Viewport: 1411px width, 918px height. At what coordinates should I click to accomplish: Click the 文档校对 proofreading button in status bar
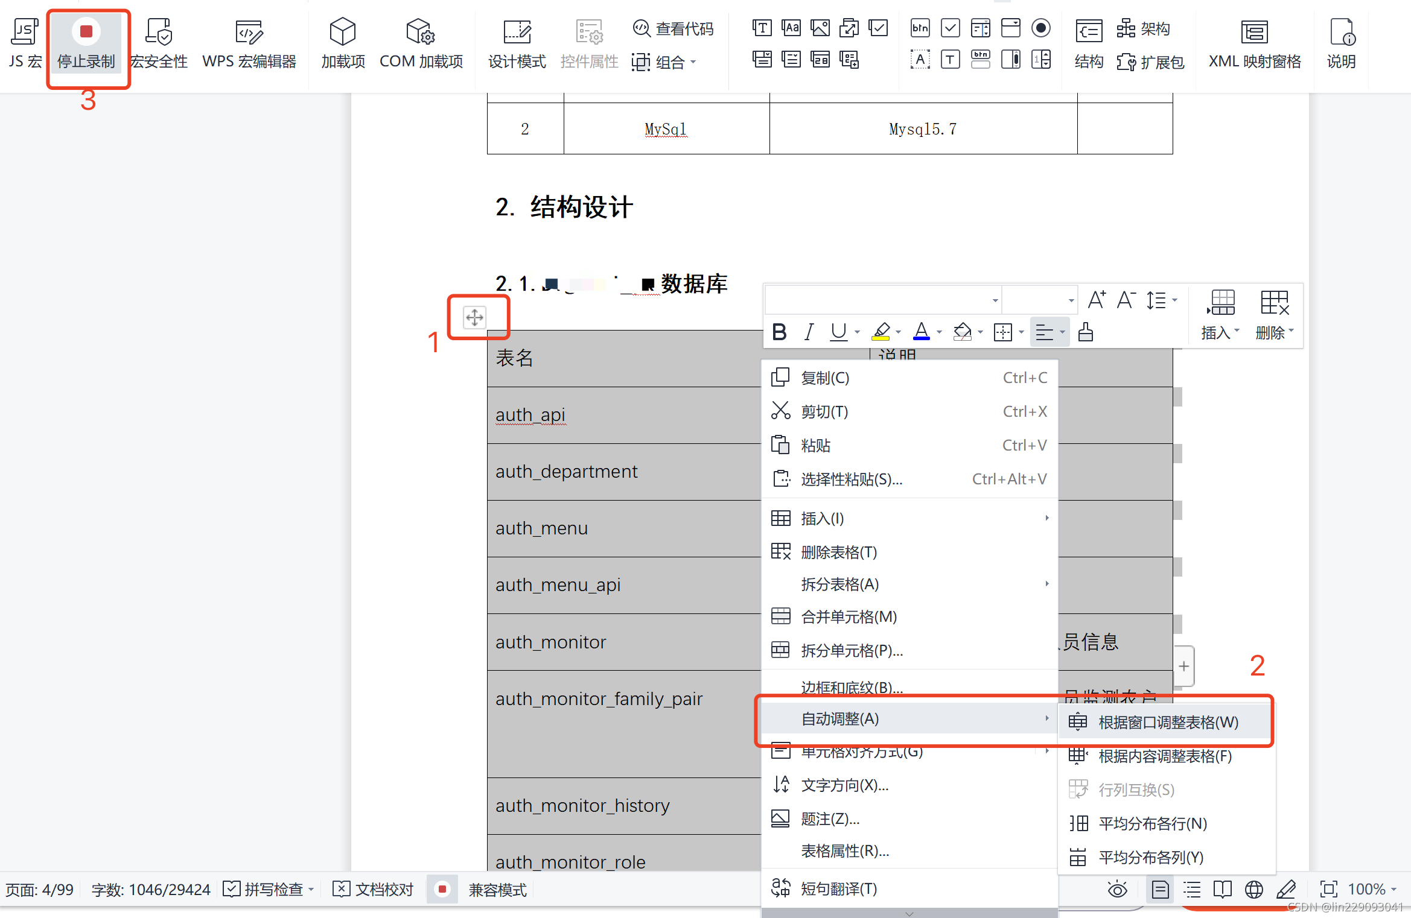click(x=374, y=889)
